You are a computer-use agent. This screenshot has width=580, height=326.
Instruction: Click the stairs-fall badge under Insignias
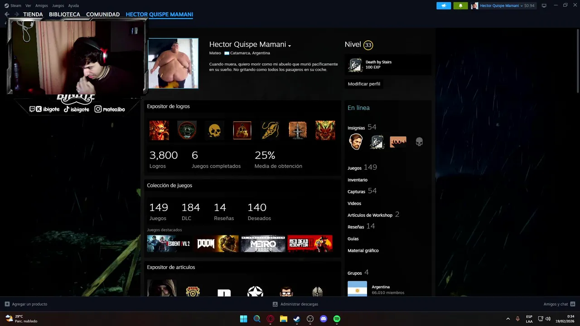coord(377,142)
